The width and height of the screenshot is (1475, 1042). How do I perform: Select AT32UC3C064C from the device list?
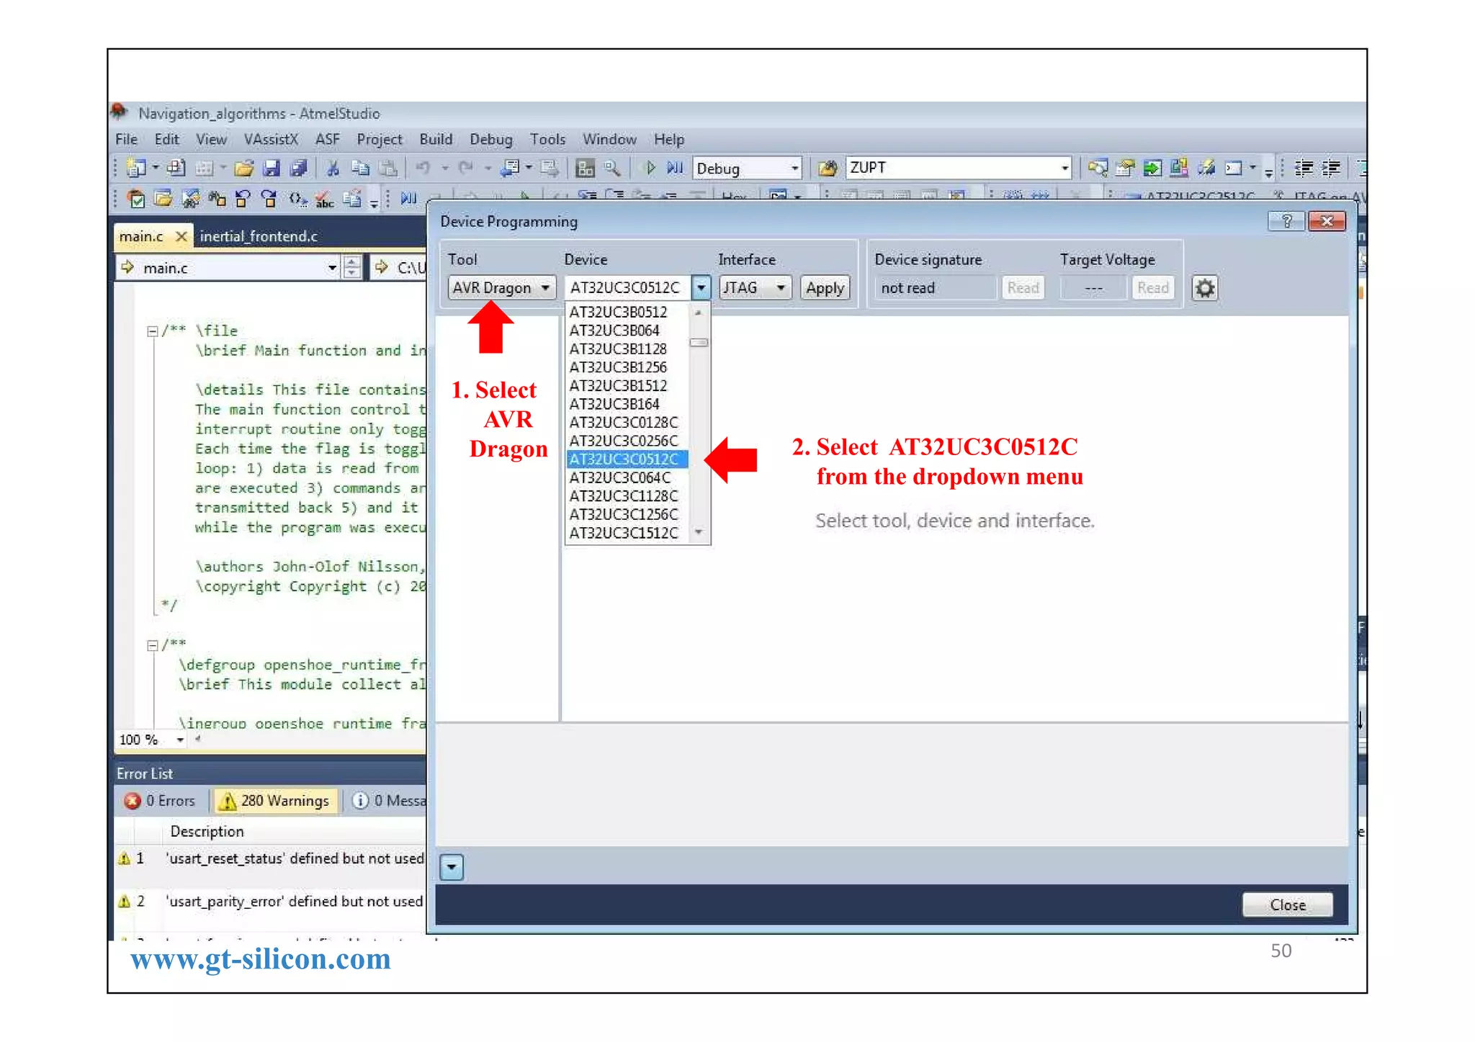[x=620, y=478]
